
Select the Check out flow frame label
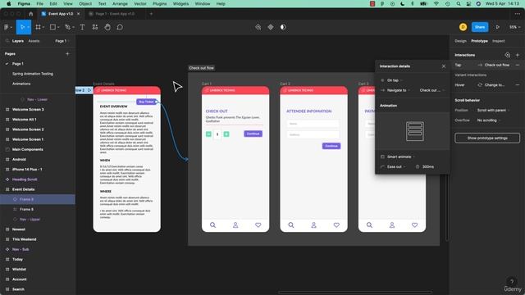201,68
